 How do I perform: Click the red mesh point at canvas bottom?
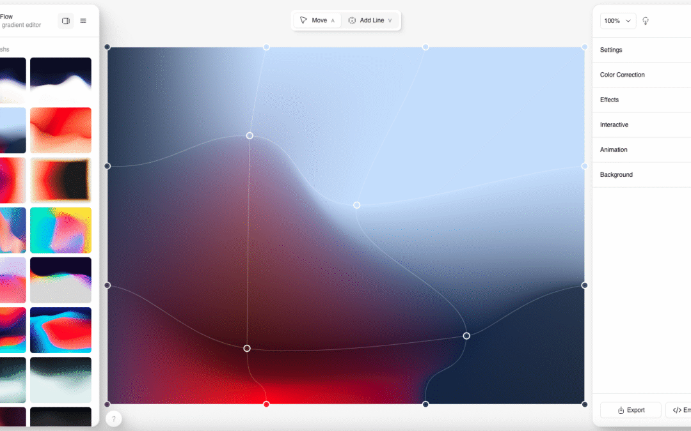266,404
